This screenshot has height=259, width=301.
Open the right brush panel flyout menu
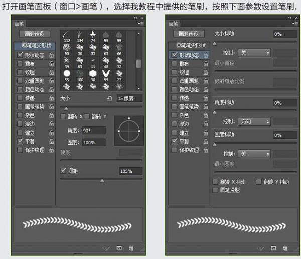pyautogui.click(x=296, y=24)
